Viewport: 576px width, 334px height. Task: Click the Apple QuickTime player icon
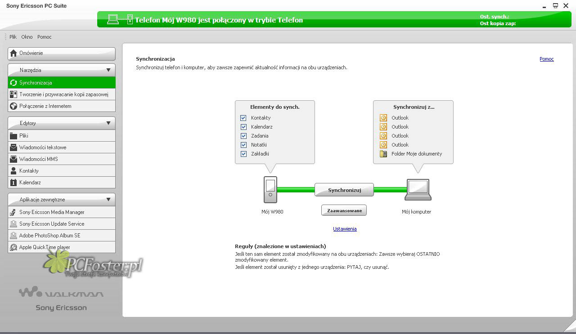pyautogui.click(x=13, y=247)
